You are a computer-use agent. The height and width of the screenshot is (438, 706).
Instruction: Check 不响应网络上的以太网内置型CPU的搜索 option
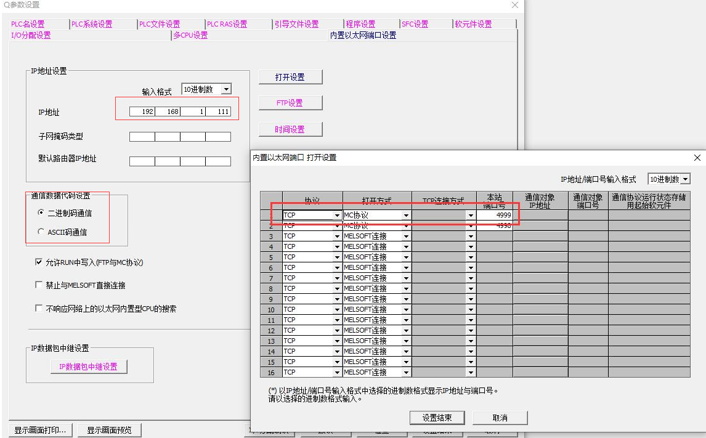tap(39, 309)
